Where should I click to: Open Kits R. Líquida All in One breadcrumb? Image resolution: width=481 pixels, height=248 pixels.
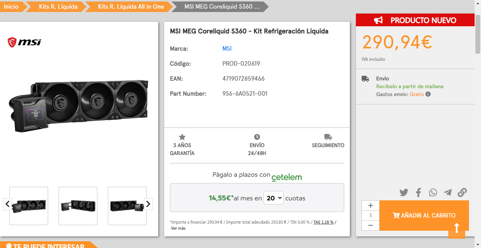coord(130,7)
